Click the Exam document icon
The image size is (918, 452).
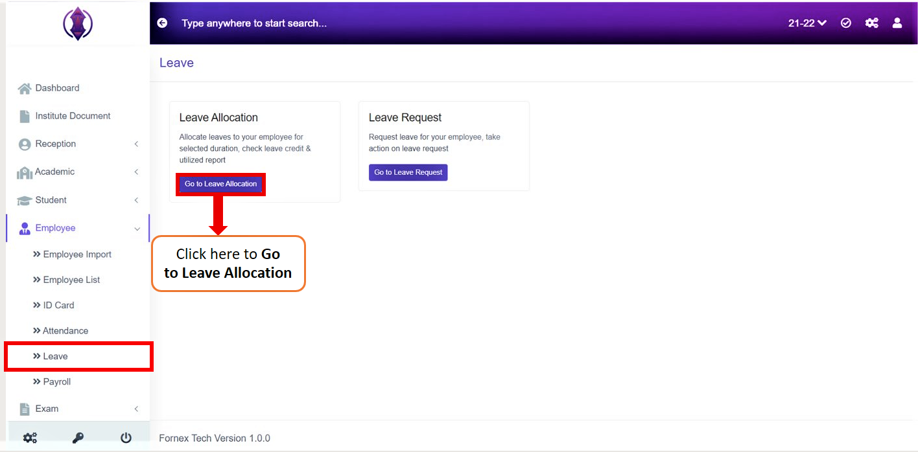click(25, 409)
